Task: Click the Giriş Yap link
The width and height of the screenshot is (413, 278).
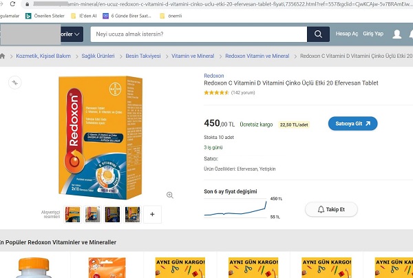Action: tap(373, 34)
